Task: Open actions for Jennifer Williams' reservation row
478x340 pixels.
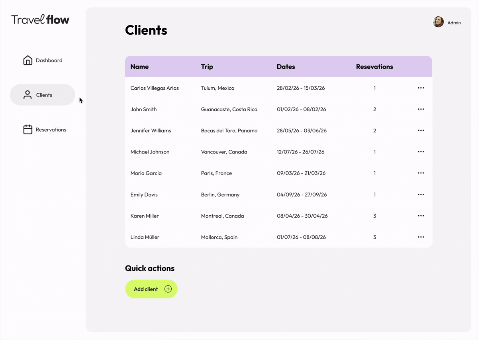Action: coord(421,130)
